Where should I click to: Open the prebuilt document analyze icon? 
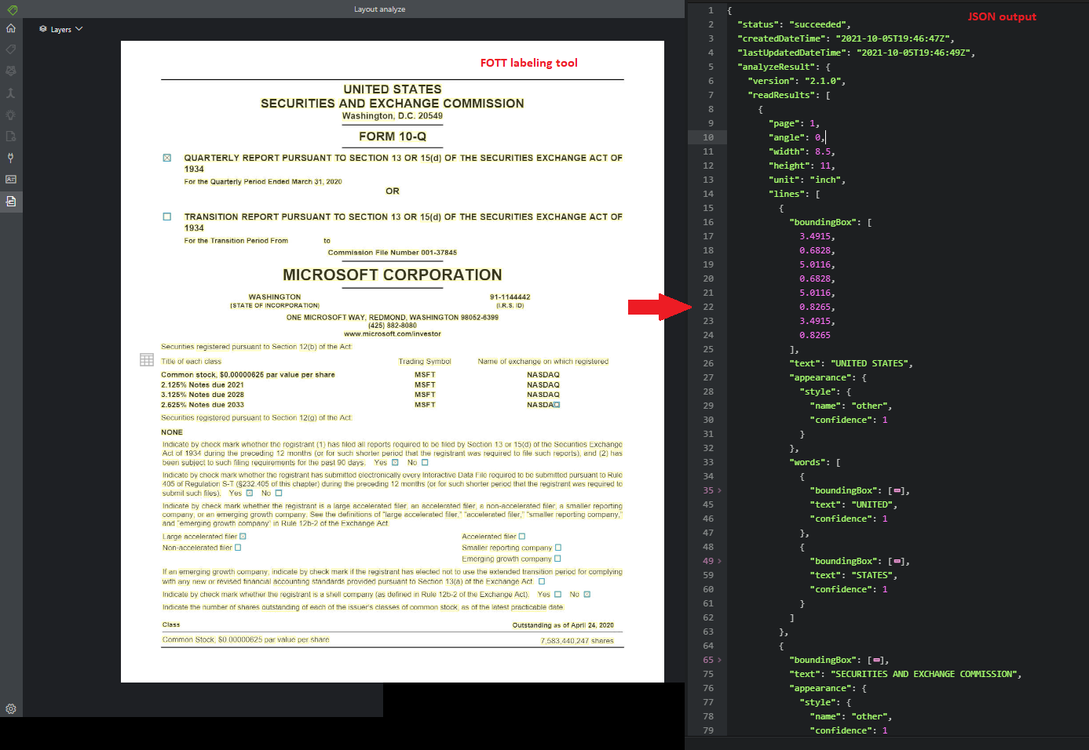[11, 135]
